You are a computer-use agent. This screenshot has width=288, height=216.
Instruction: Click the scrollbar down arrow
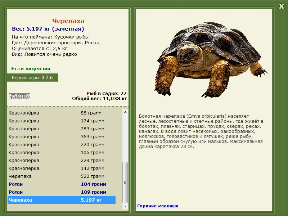point(125,206)
